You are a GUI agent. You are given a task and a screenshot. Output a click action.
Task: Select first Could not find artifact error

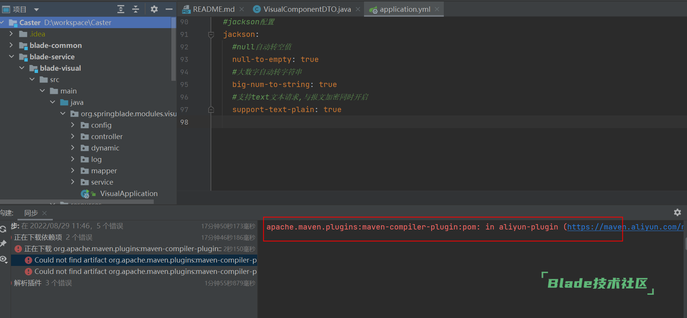[134, 260]
